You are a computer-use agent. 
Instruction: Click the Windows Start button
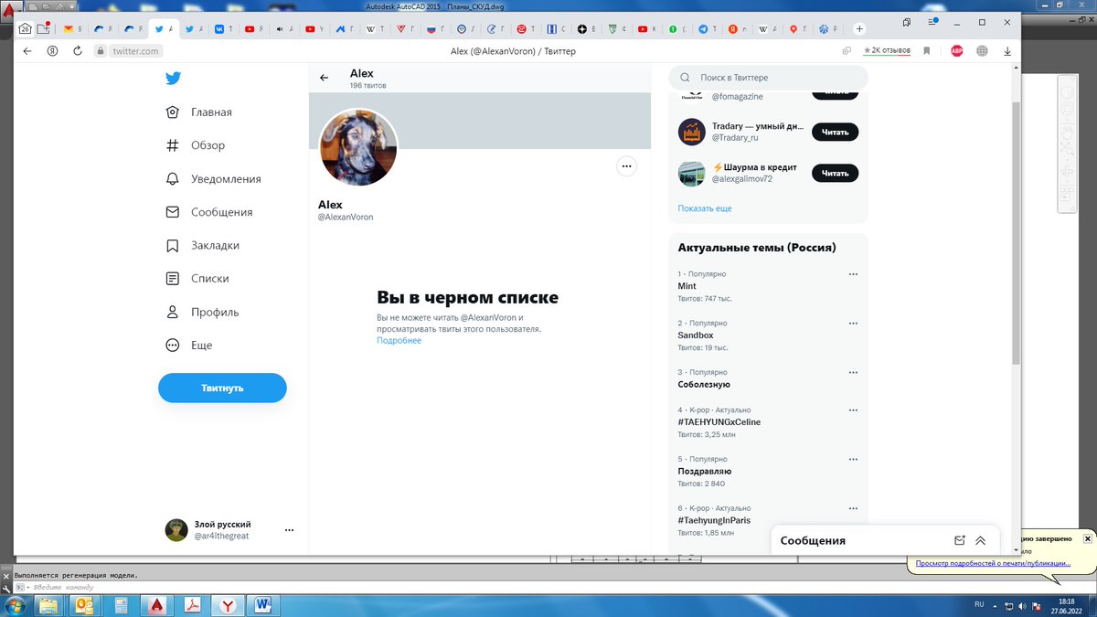click(x=15, y=605)
